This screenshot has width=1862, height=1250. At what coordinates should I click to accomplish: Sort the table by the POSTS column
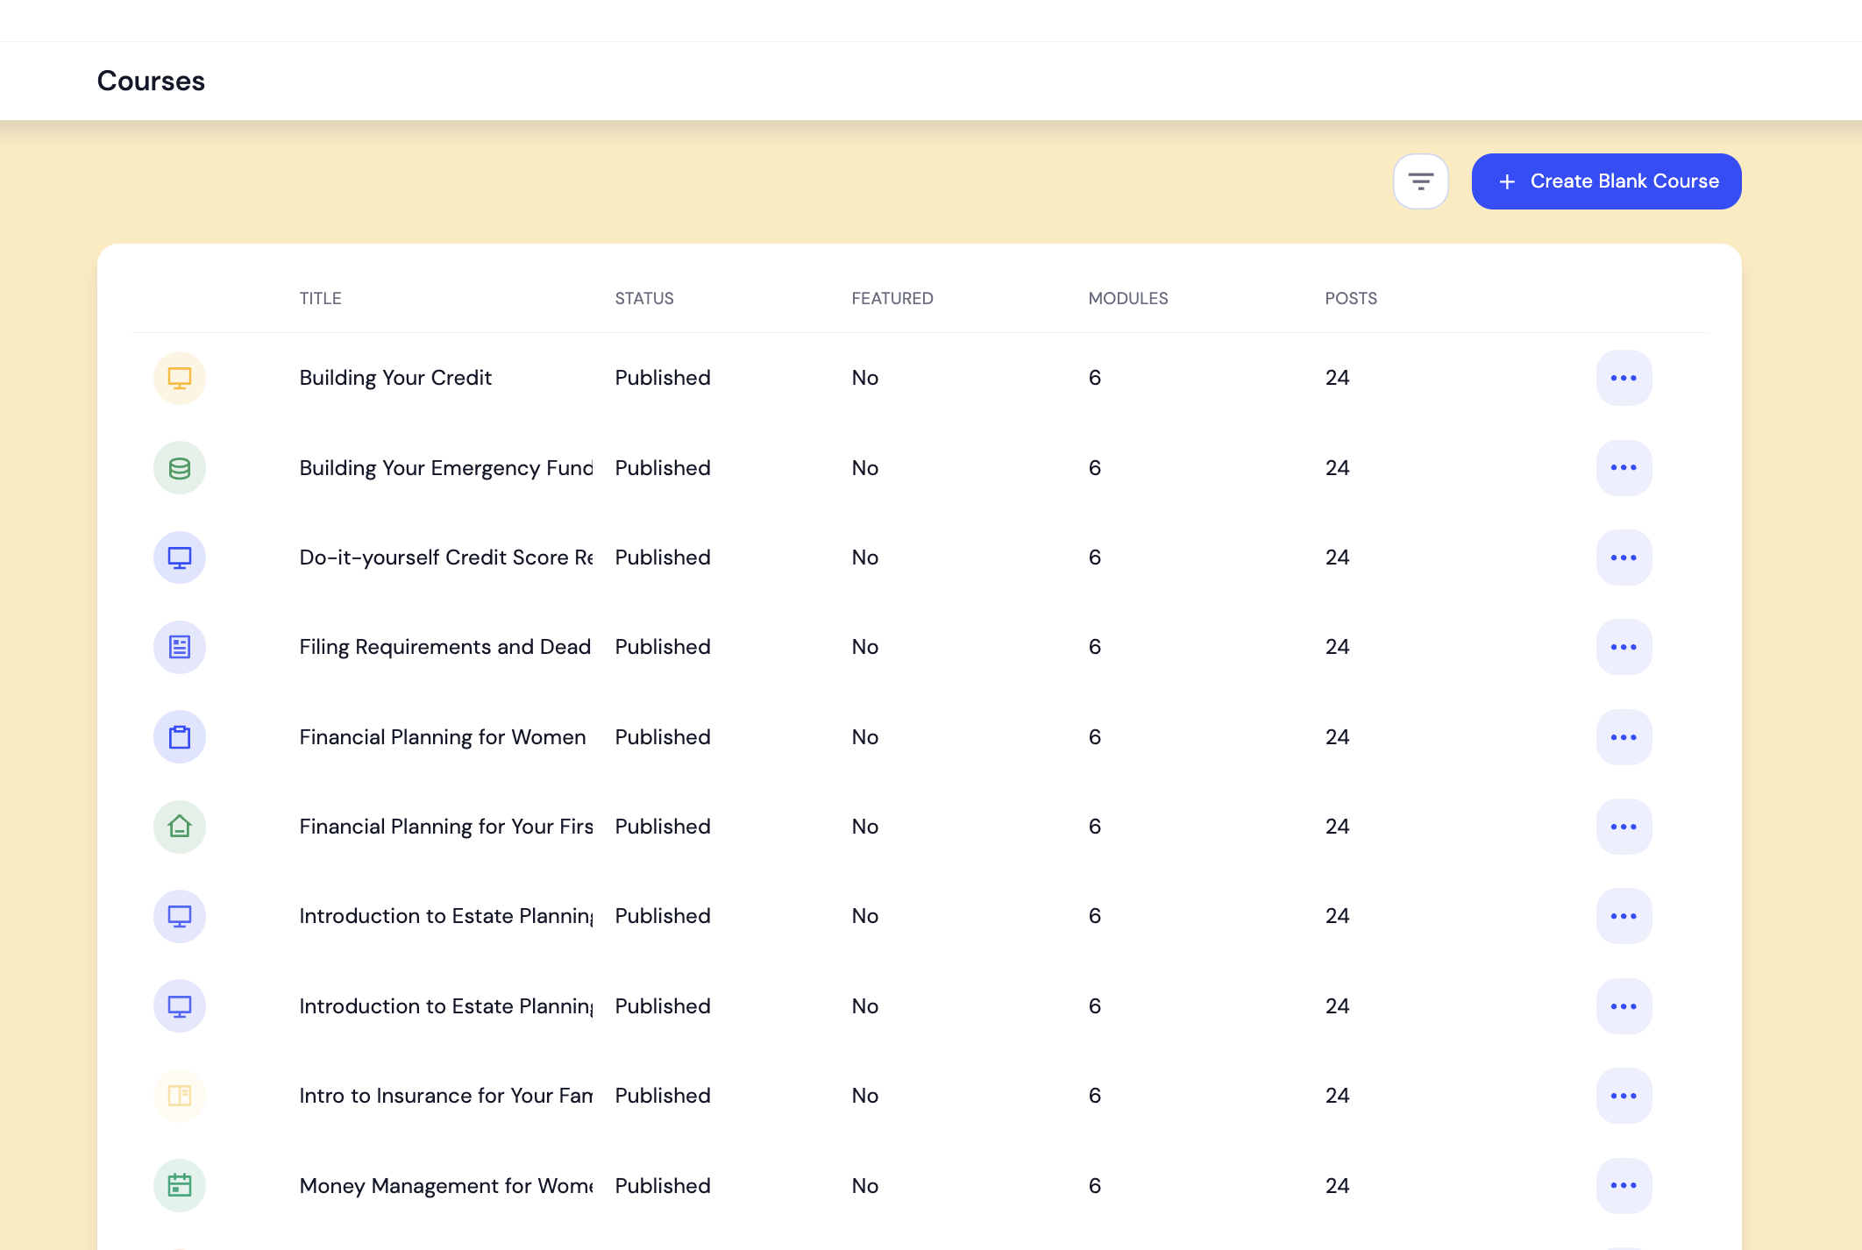[x=1350, y=298]
